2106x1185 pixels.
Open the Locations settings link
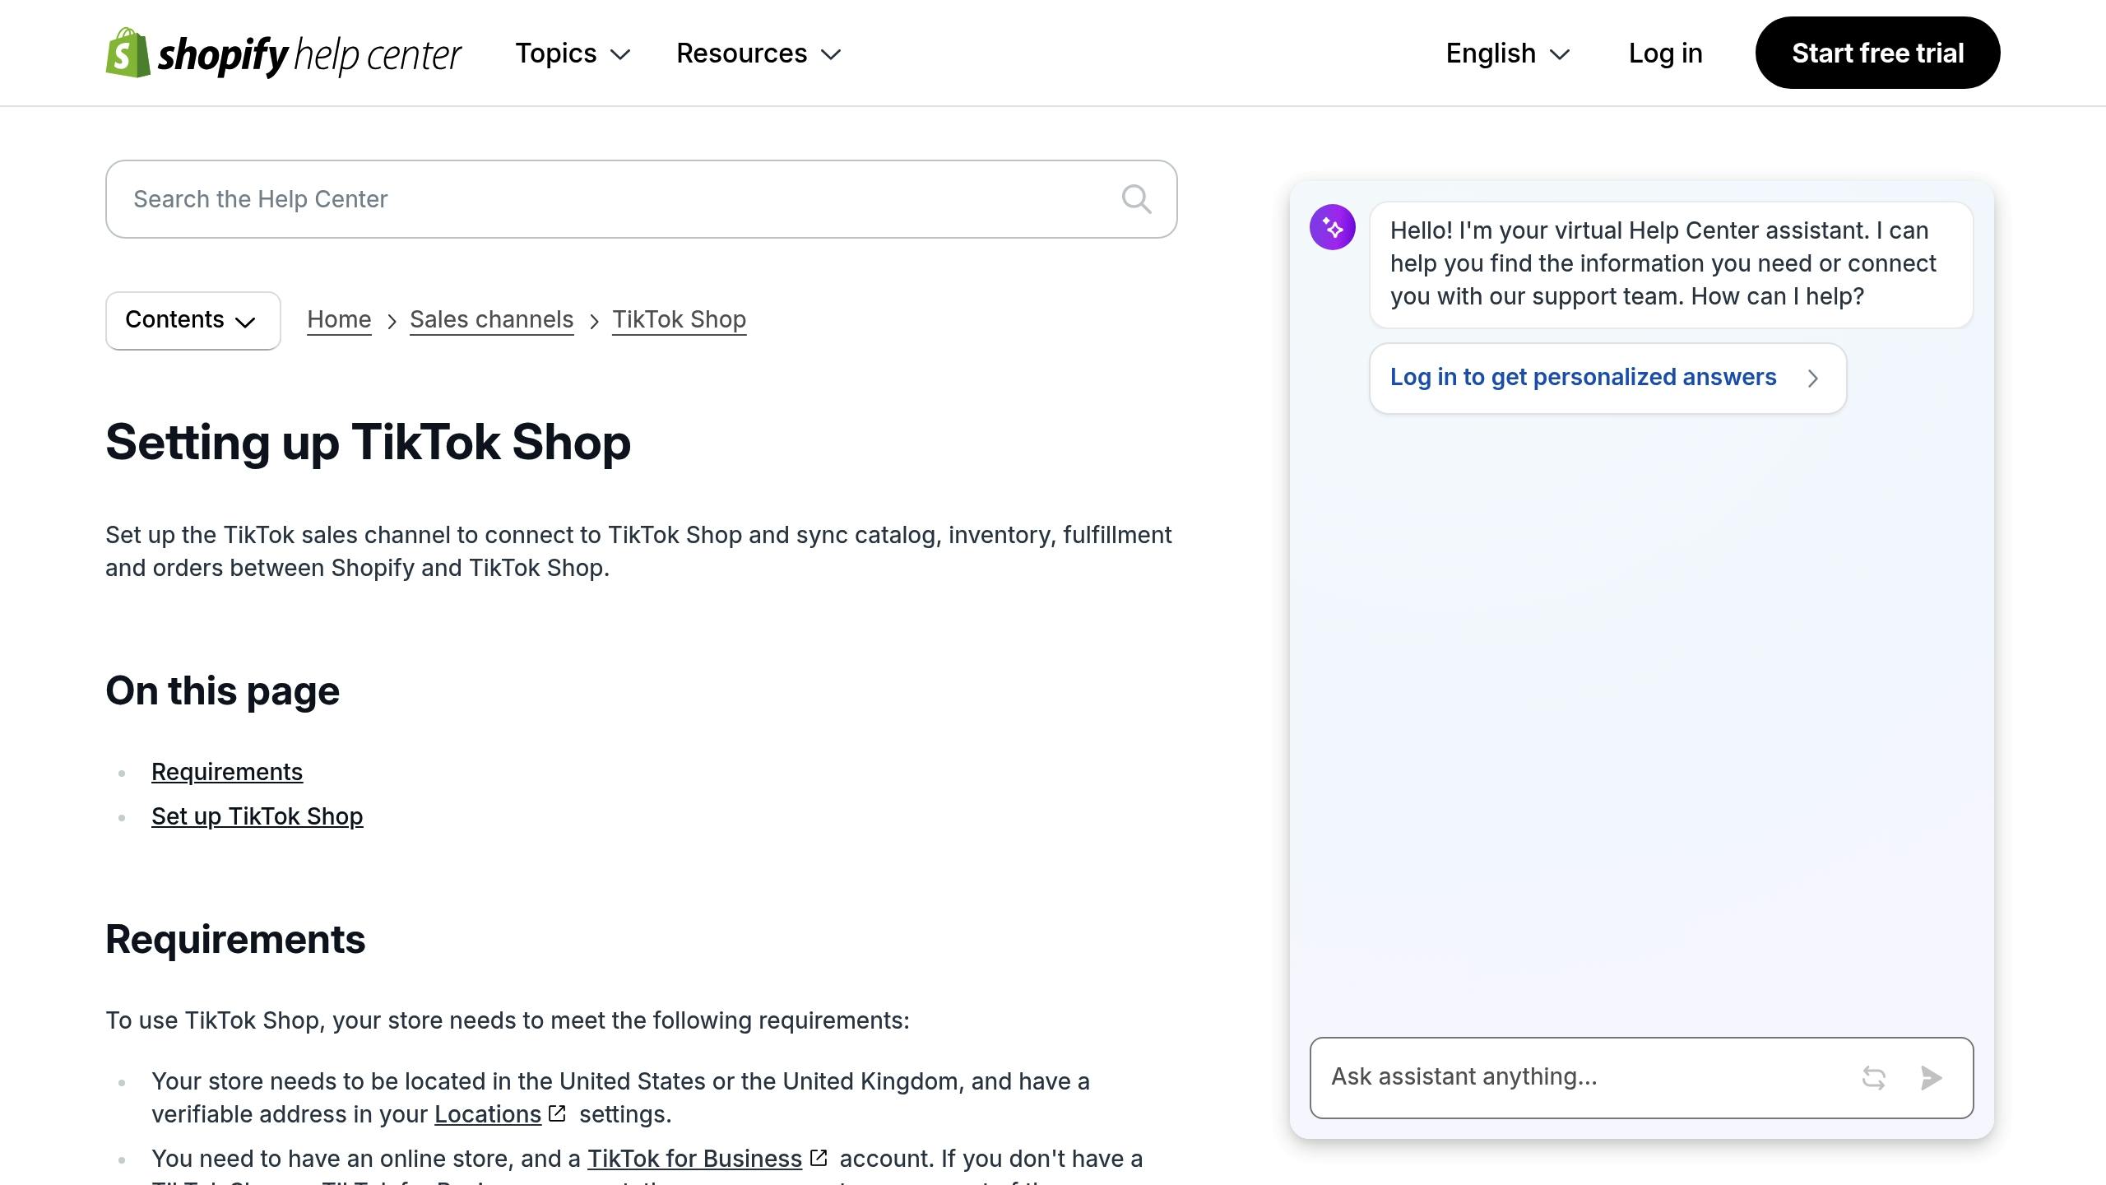coord(488,1114)
